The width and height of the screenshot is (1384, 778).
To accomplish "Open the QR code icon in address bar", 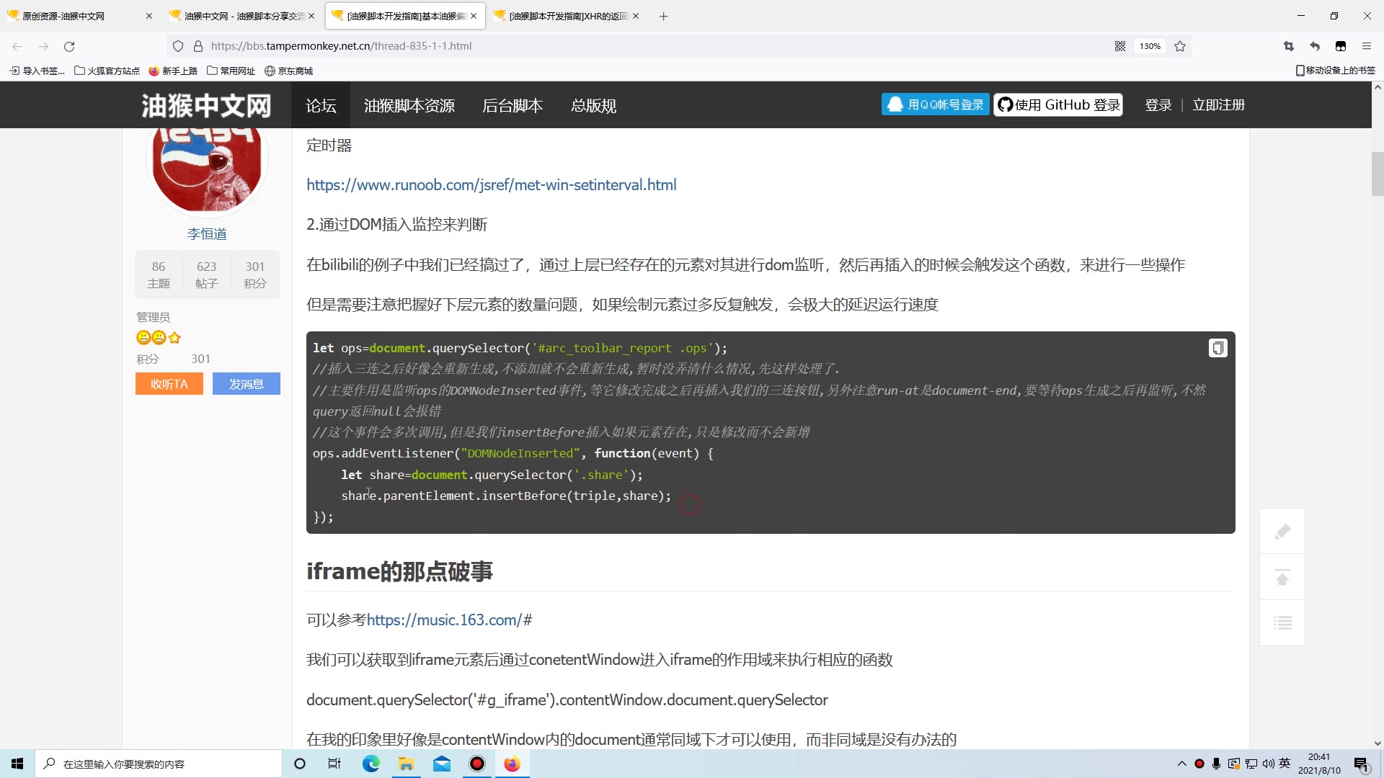I will click(x=1120, y=46).
